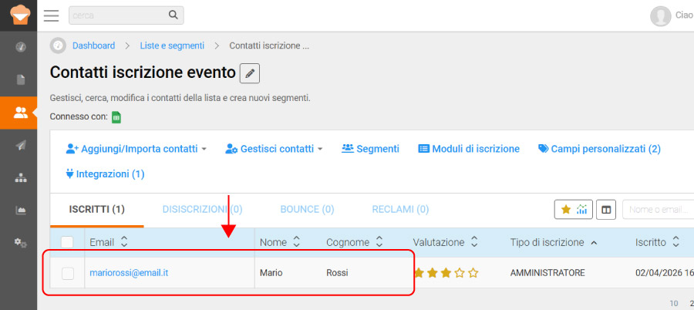Switch to the DISISCRIZIONI tab
Screen dimensions: 694x310
pos(202,209)
